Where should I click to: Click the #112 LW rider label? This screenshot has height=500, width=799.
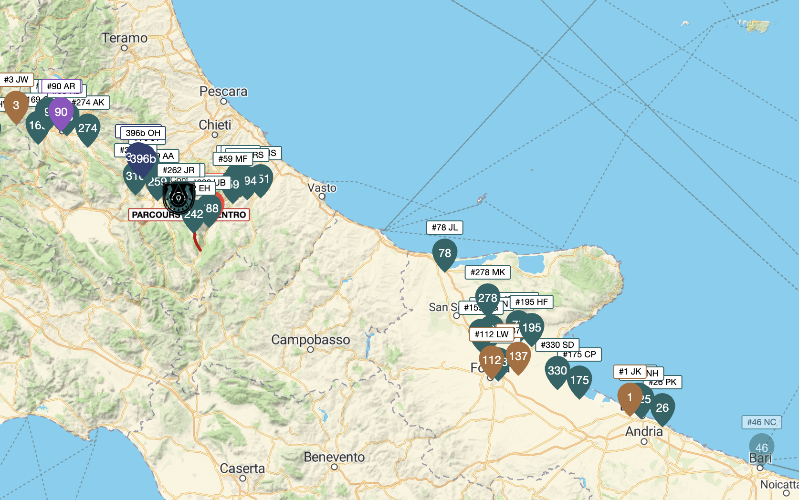coord(491,334)
